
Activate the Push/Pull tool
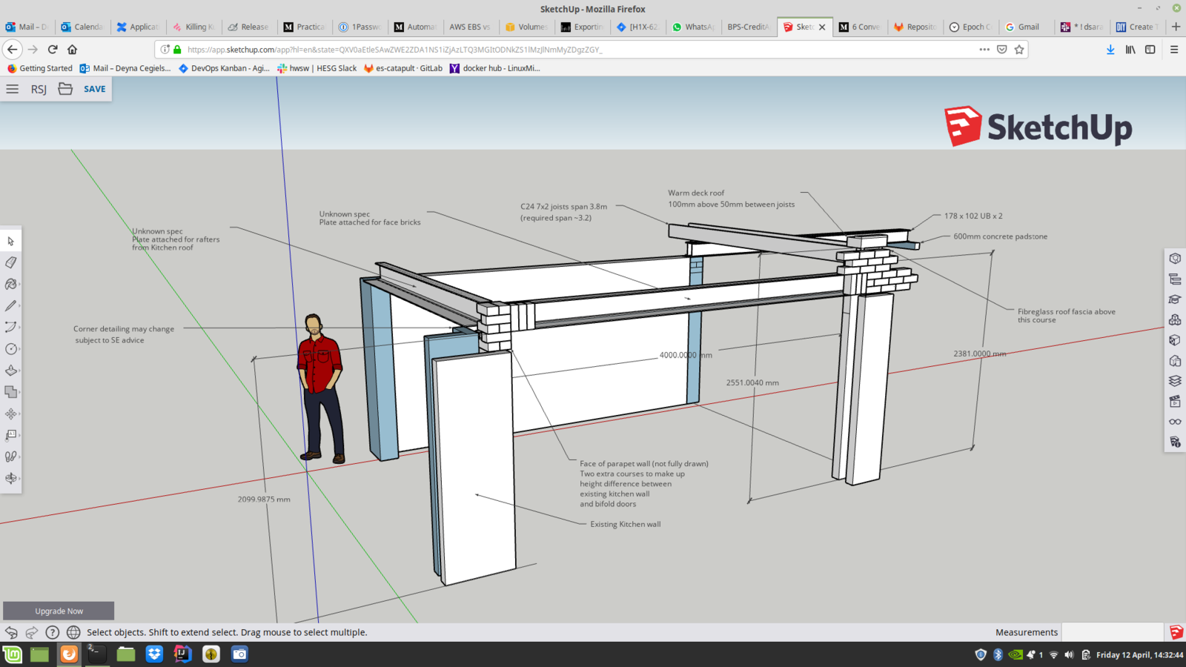tap(10, 371)
